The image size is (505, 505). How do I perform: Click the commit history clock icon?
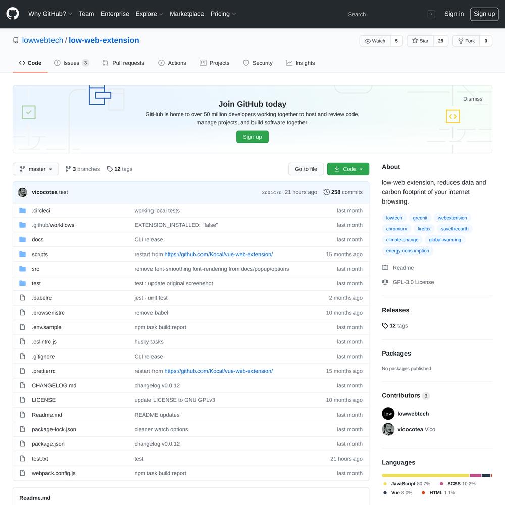pyautogui.click(x=326, y=192)
